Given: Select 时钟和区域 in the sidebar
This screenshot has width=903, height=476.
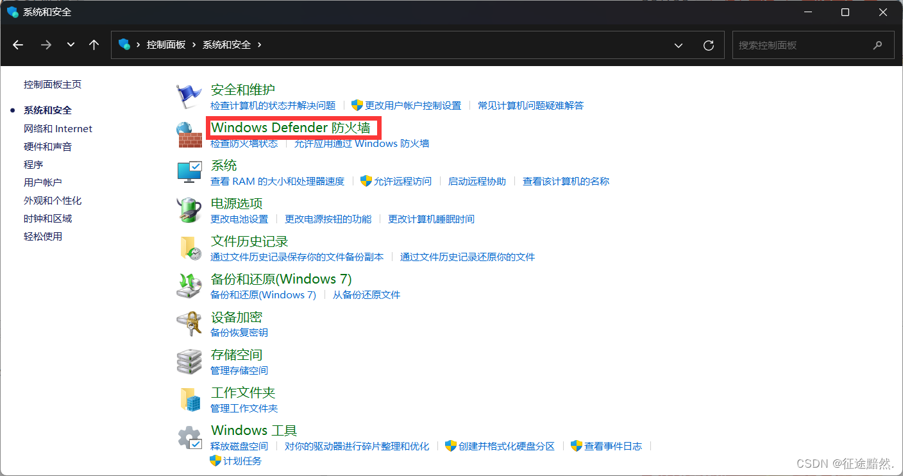Looking at the screenshot, I should point(47,219).
